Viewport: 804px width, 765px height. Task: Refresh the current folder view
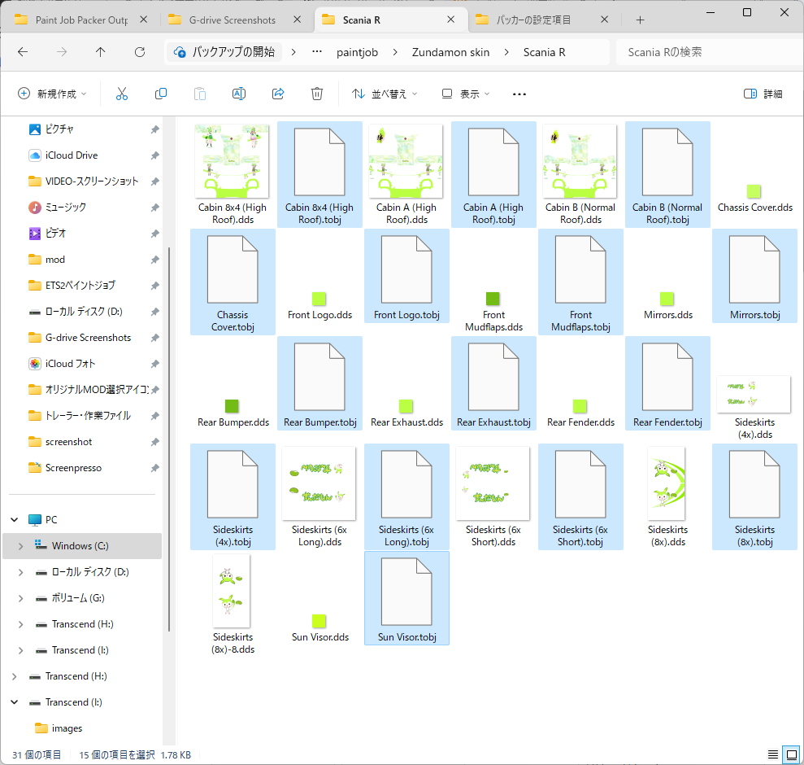click(140, 52)
